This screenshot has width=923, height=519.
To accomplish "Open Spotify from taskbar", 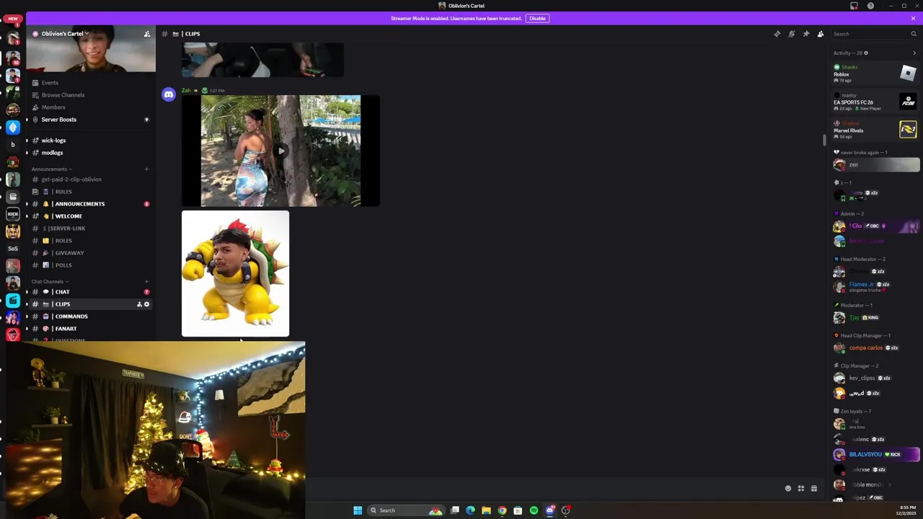I will pos(534,510).
